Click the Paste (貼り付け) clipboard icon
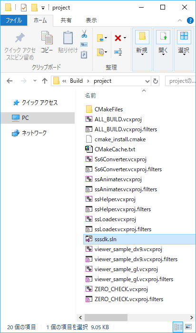Viewport: 196px width, 333px height. tap(68, 38)
